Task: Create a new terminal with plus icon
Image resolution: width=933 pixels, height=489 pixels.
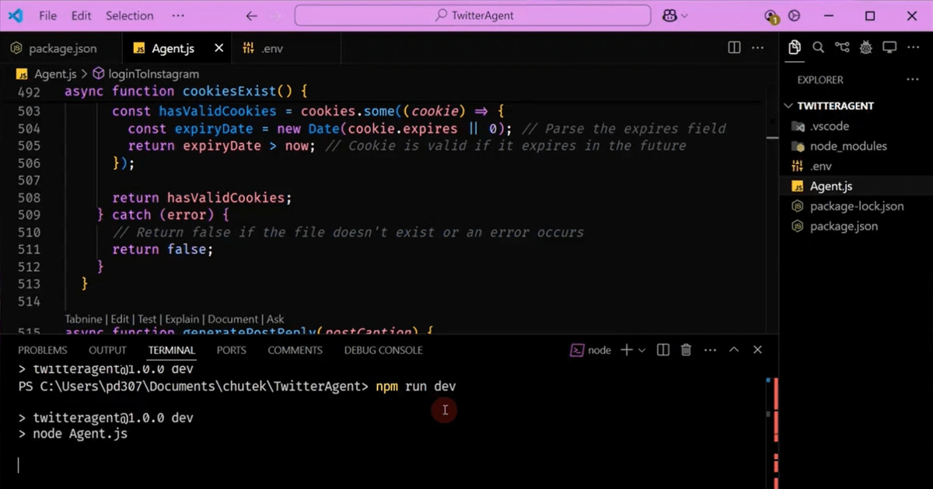Action: tap(626, 350)
